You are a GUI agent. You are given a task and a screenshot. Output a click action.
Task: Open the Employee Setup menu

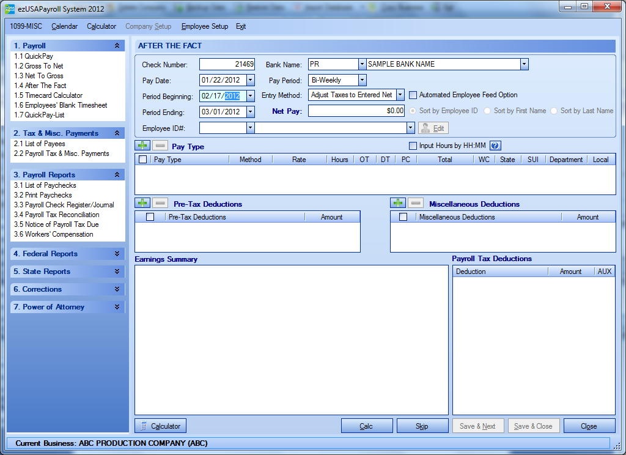coord(205,26)
